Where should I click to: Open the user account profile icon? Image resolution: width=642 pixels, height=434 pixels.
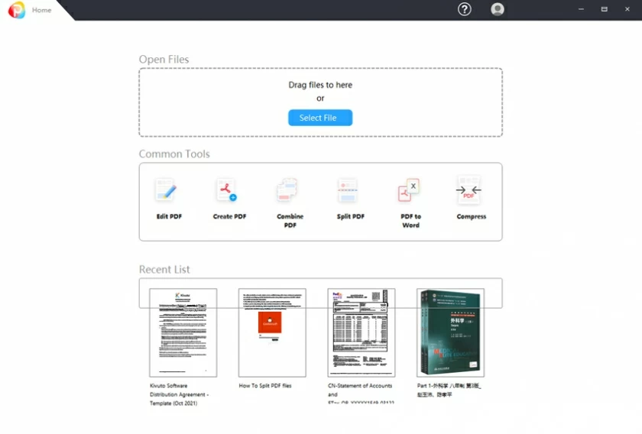498,9
